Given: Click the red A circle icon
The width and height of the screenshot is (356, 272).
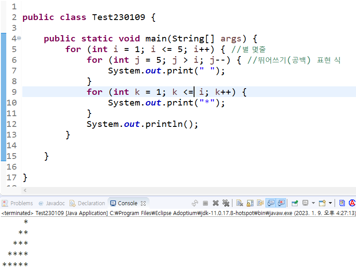Looking at the screenshot, I should (x=352, y=203).
